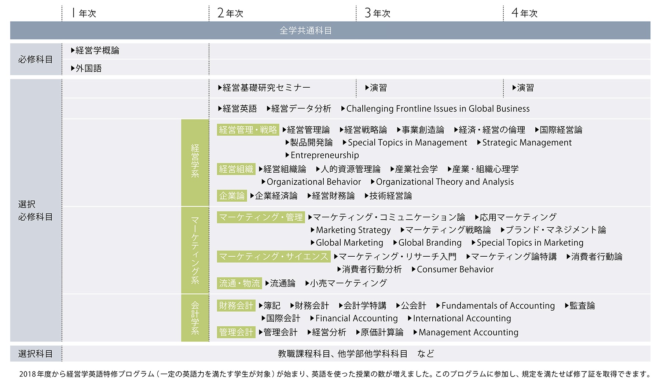Click 監査論 course
The height and width of the screenshot is (385, 660).
click(x=580, y=306)
